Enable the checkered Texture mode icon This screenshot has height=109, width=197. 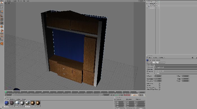point(2,35)
